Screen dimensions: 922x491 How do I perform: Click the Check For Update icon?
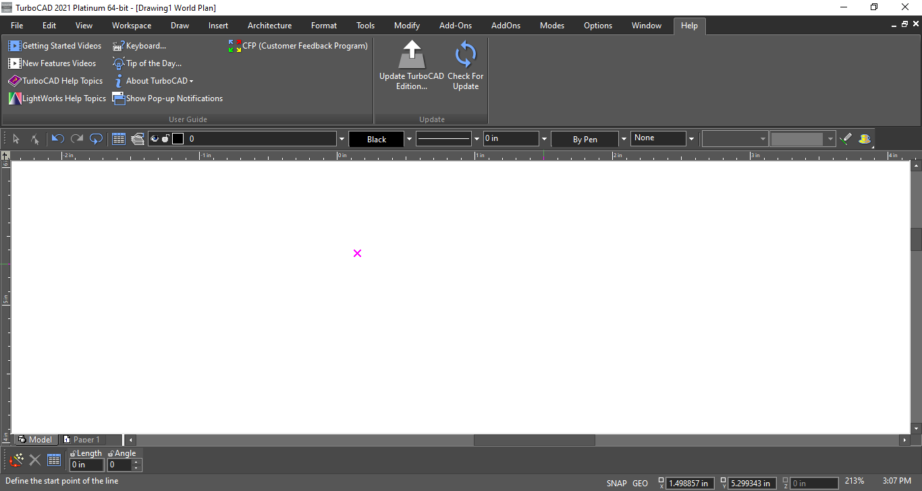pyautogui.click(x=466, y=54)
